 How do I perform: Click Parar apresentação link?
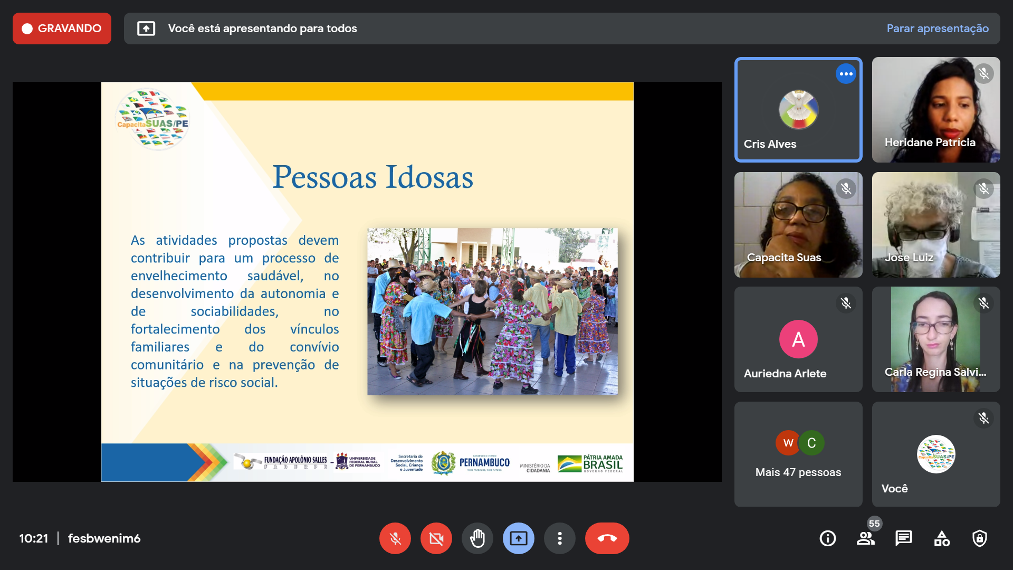[938, 28]
